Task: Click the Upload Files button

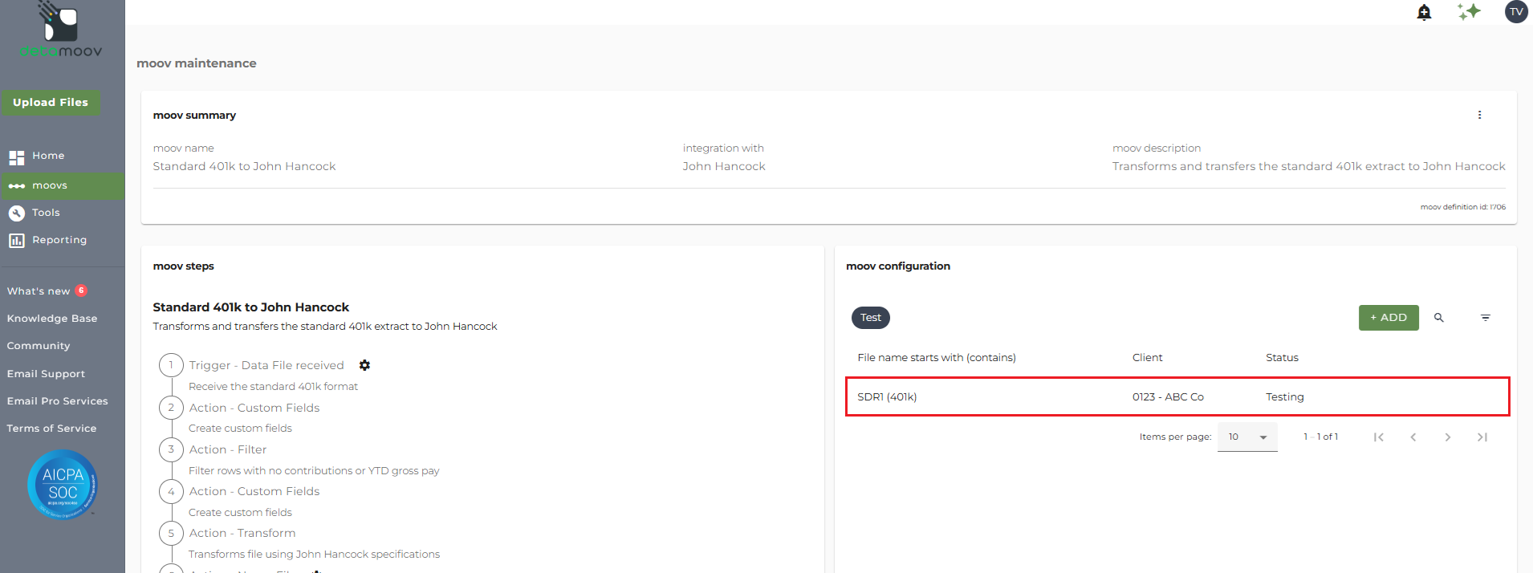Action: tap(51, 103)
